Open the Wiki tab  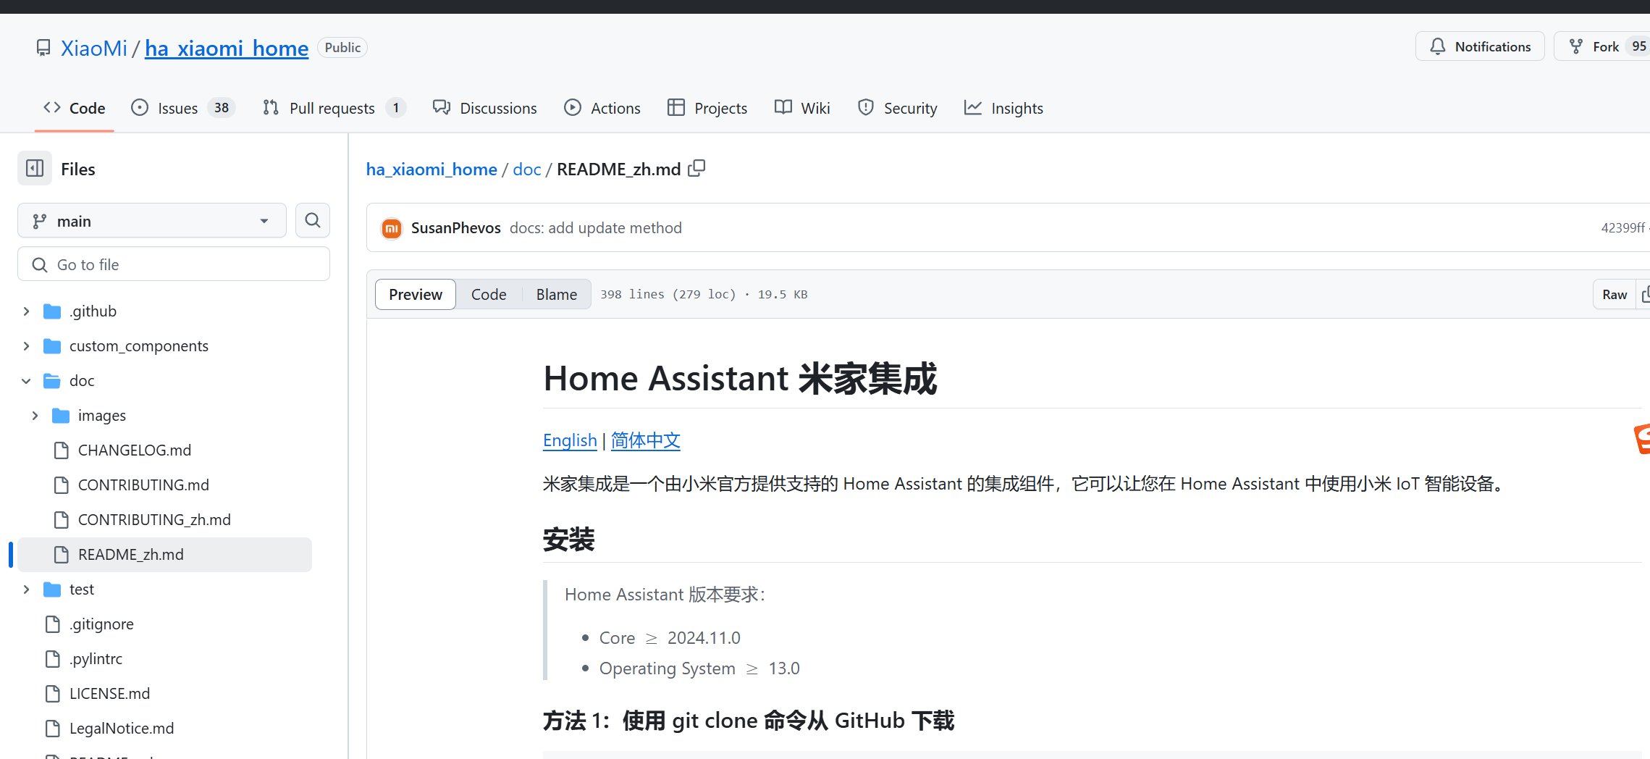click(802, 108)
